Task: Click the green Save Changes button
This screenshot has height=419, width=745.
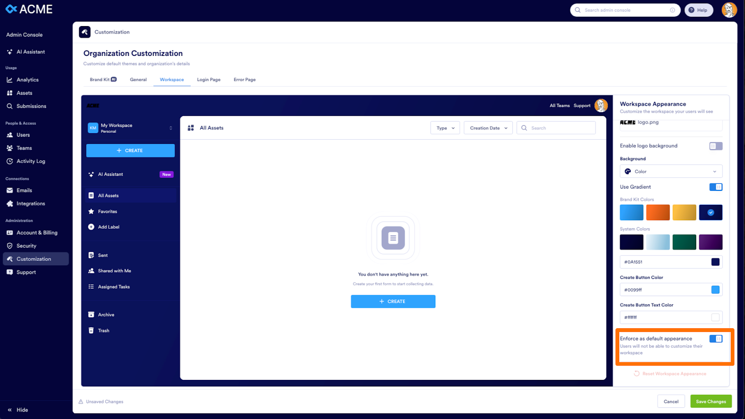Action: (x=711, y=401)
